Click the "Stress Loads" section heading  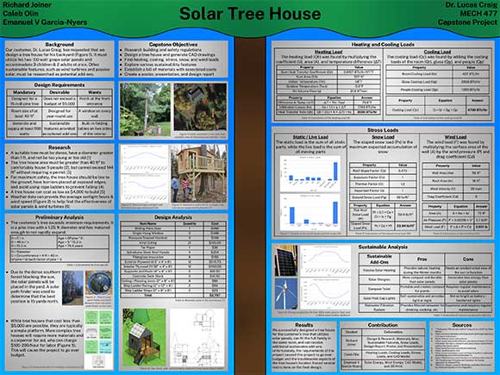383,130
